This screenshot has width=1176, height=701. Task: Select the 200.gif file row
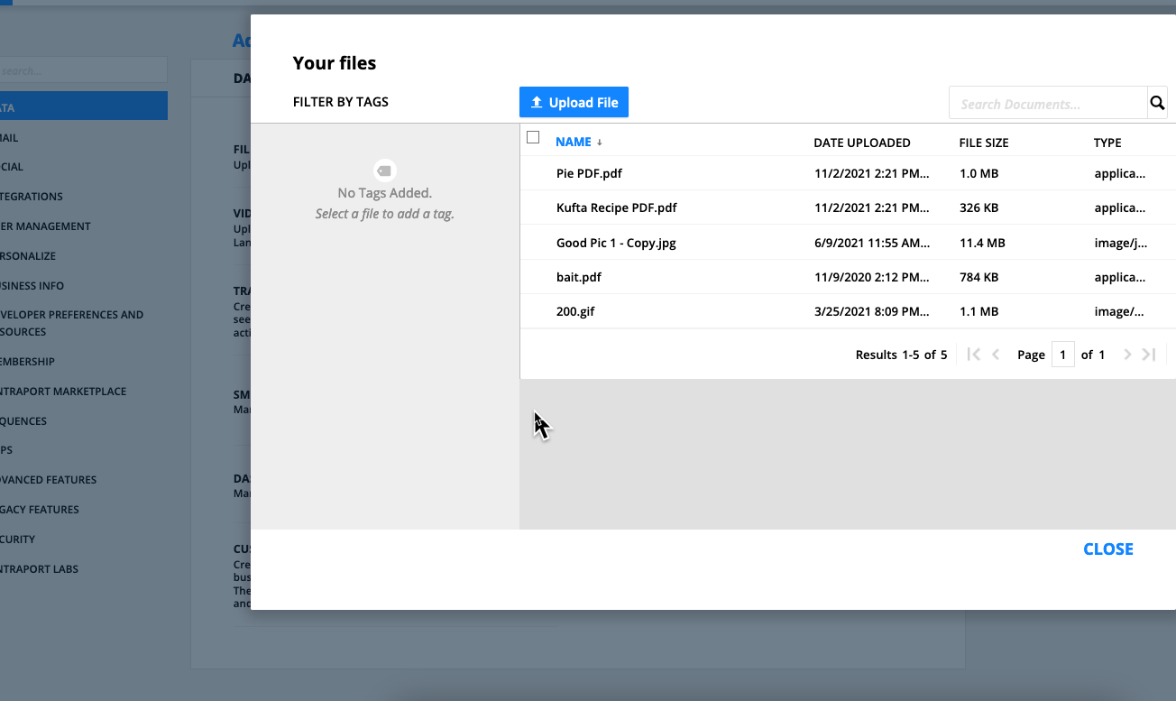(575, 311)
